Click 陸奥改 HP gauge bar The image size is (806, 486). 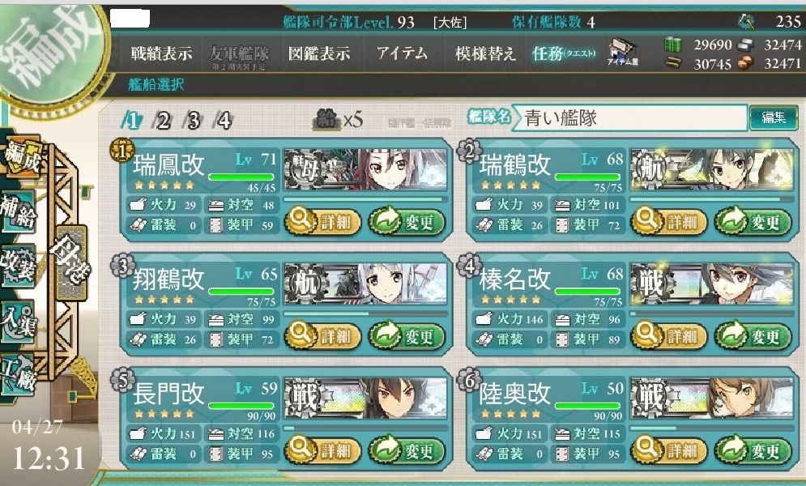[587, 406]
